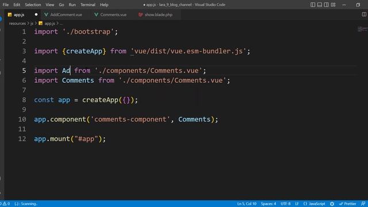Open the Help menu

pos(104,5)
